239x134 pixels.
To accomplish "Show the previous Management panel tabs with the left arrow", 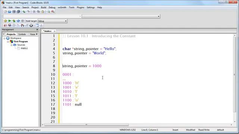I will click(x=4, y=34).
